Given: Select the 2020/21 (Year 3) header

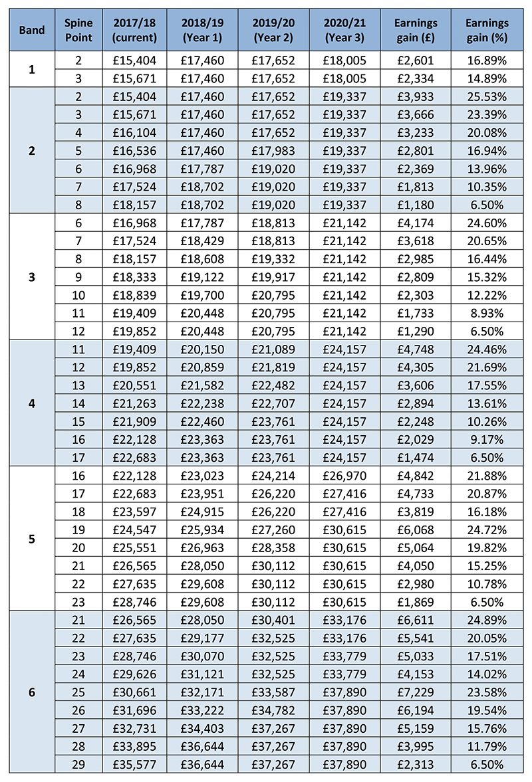Looking at the screenshot, I should (345, 31).
